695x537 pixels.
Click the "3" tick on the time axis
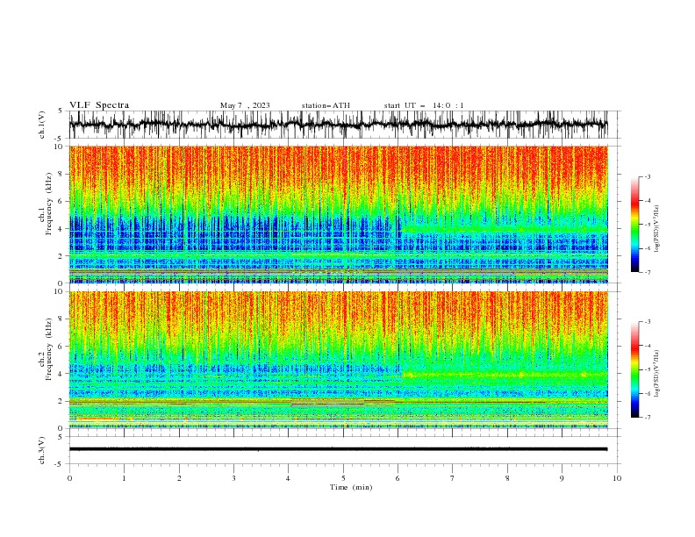233,478
